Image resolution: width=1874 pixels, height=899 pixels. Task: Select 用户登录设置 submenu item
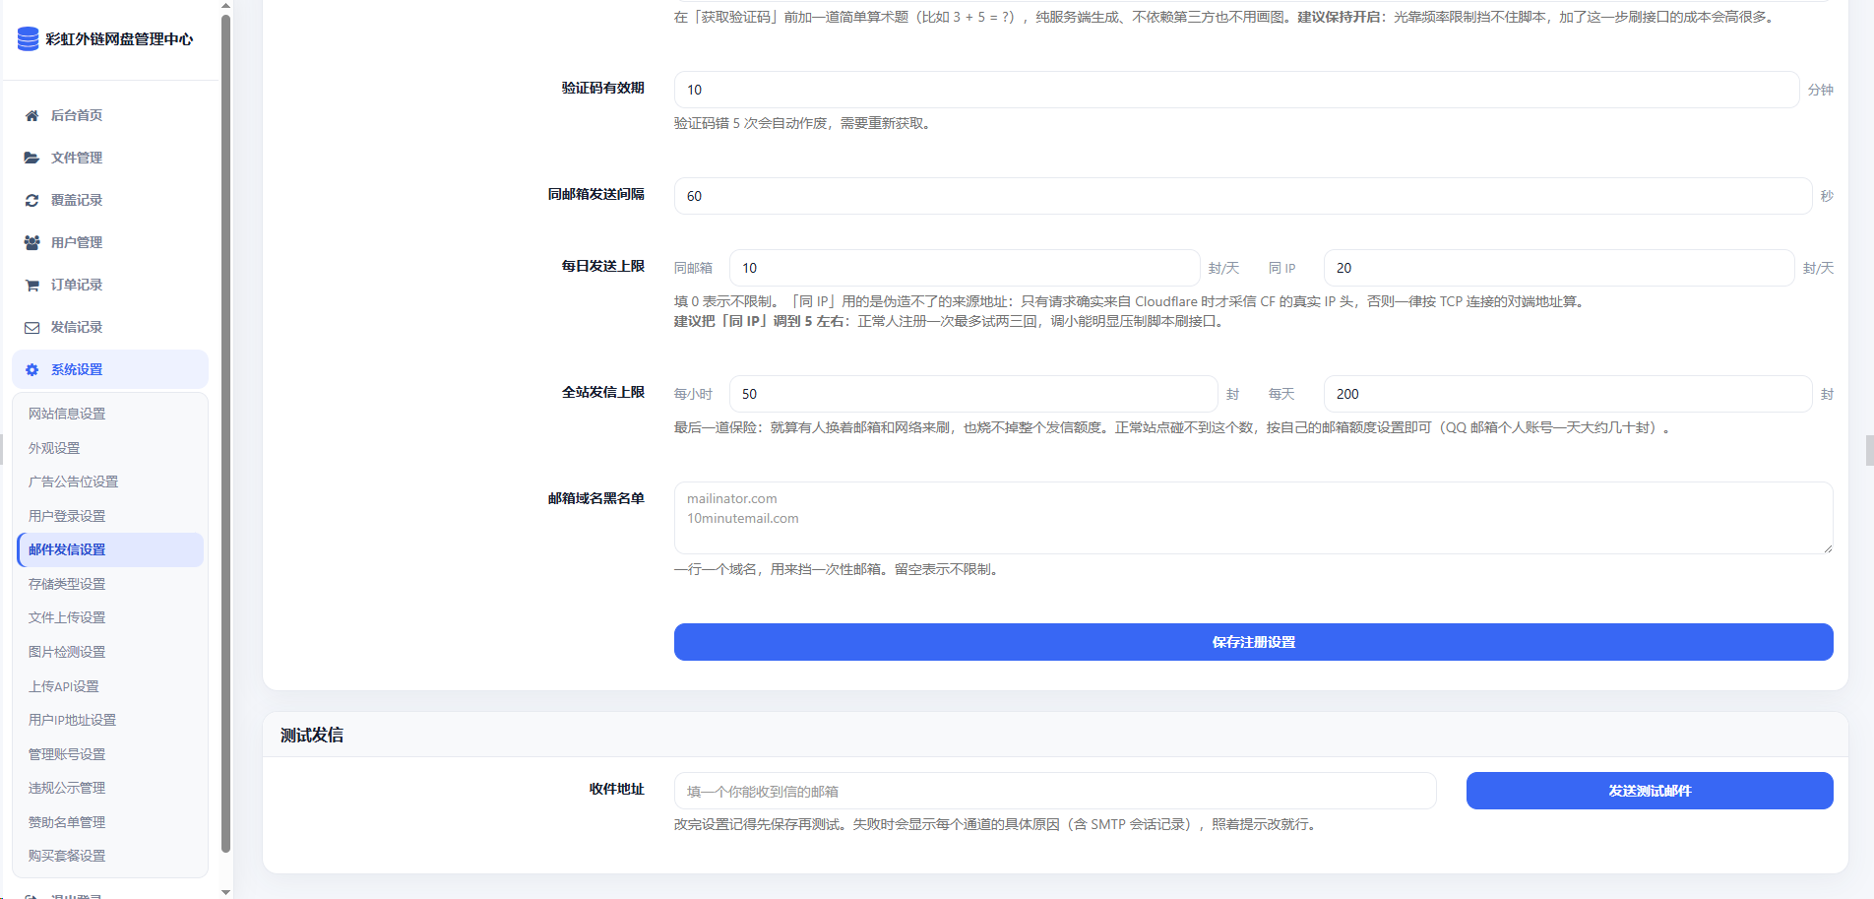click(110, 516)
